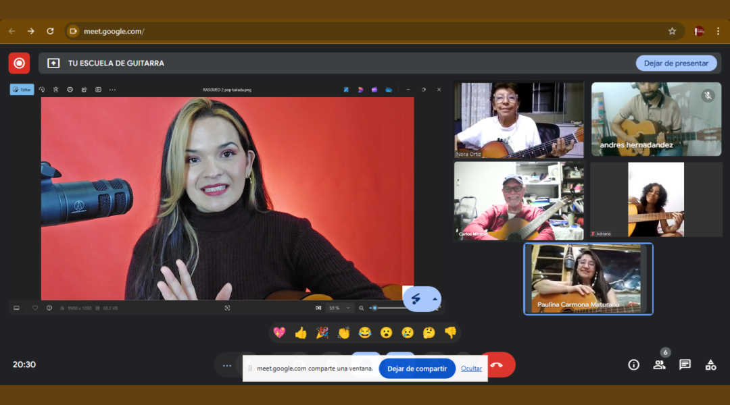Screen dimensions: 730x405
Task: Click Dejar de compartir button
Action: pos(416,369)
